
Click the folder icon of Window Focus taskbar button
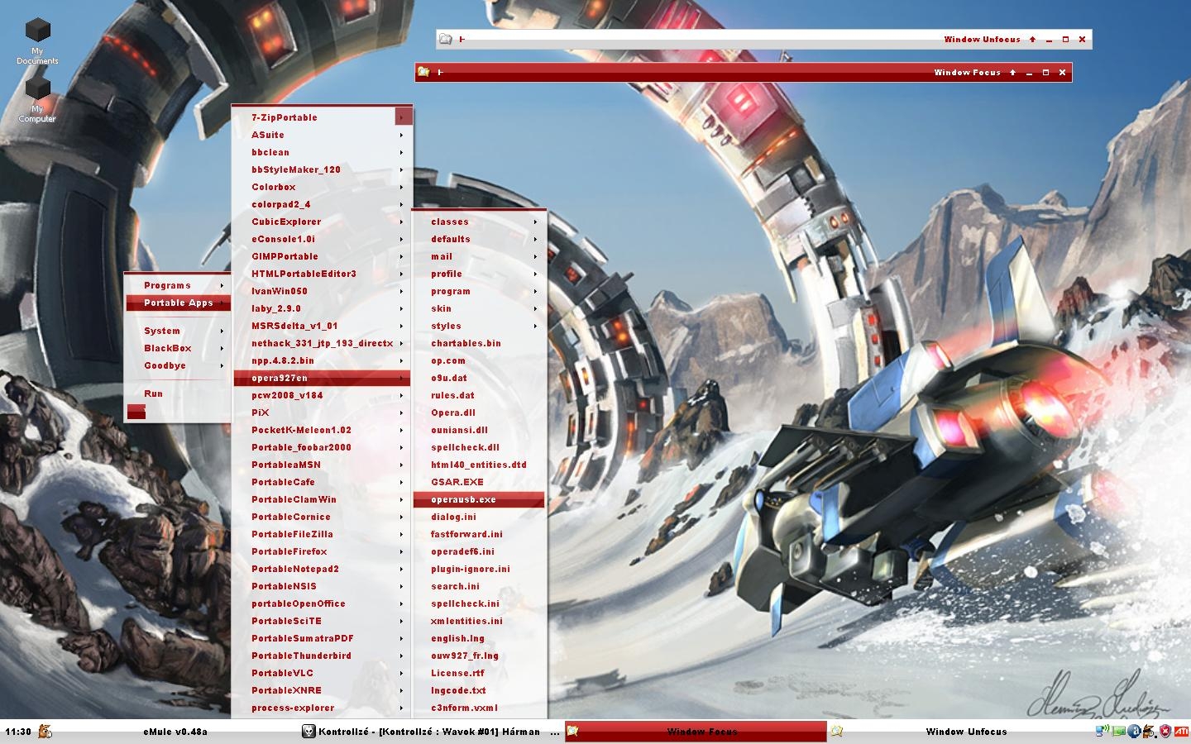coord(572,731)
